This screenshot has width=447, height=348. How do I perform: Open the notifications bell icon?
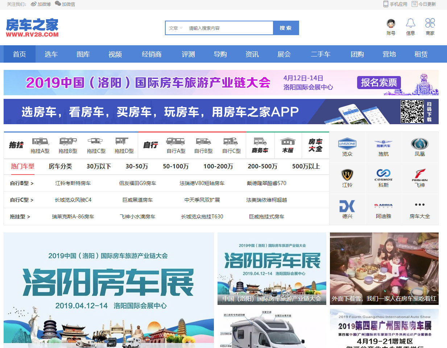pos(410,24)
